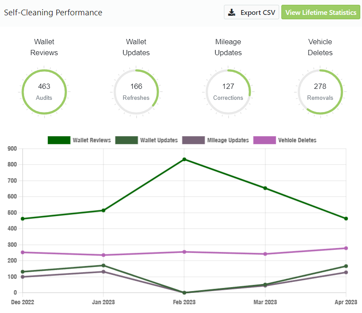Toggle Mileage Updates series in chart legend
The width and height of the screenshot is (362, 313).
(215, 140)
